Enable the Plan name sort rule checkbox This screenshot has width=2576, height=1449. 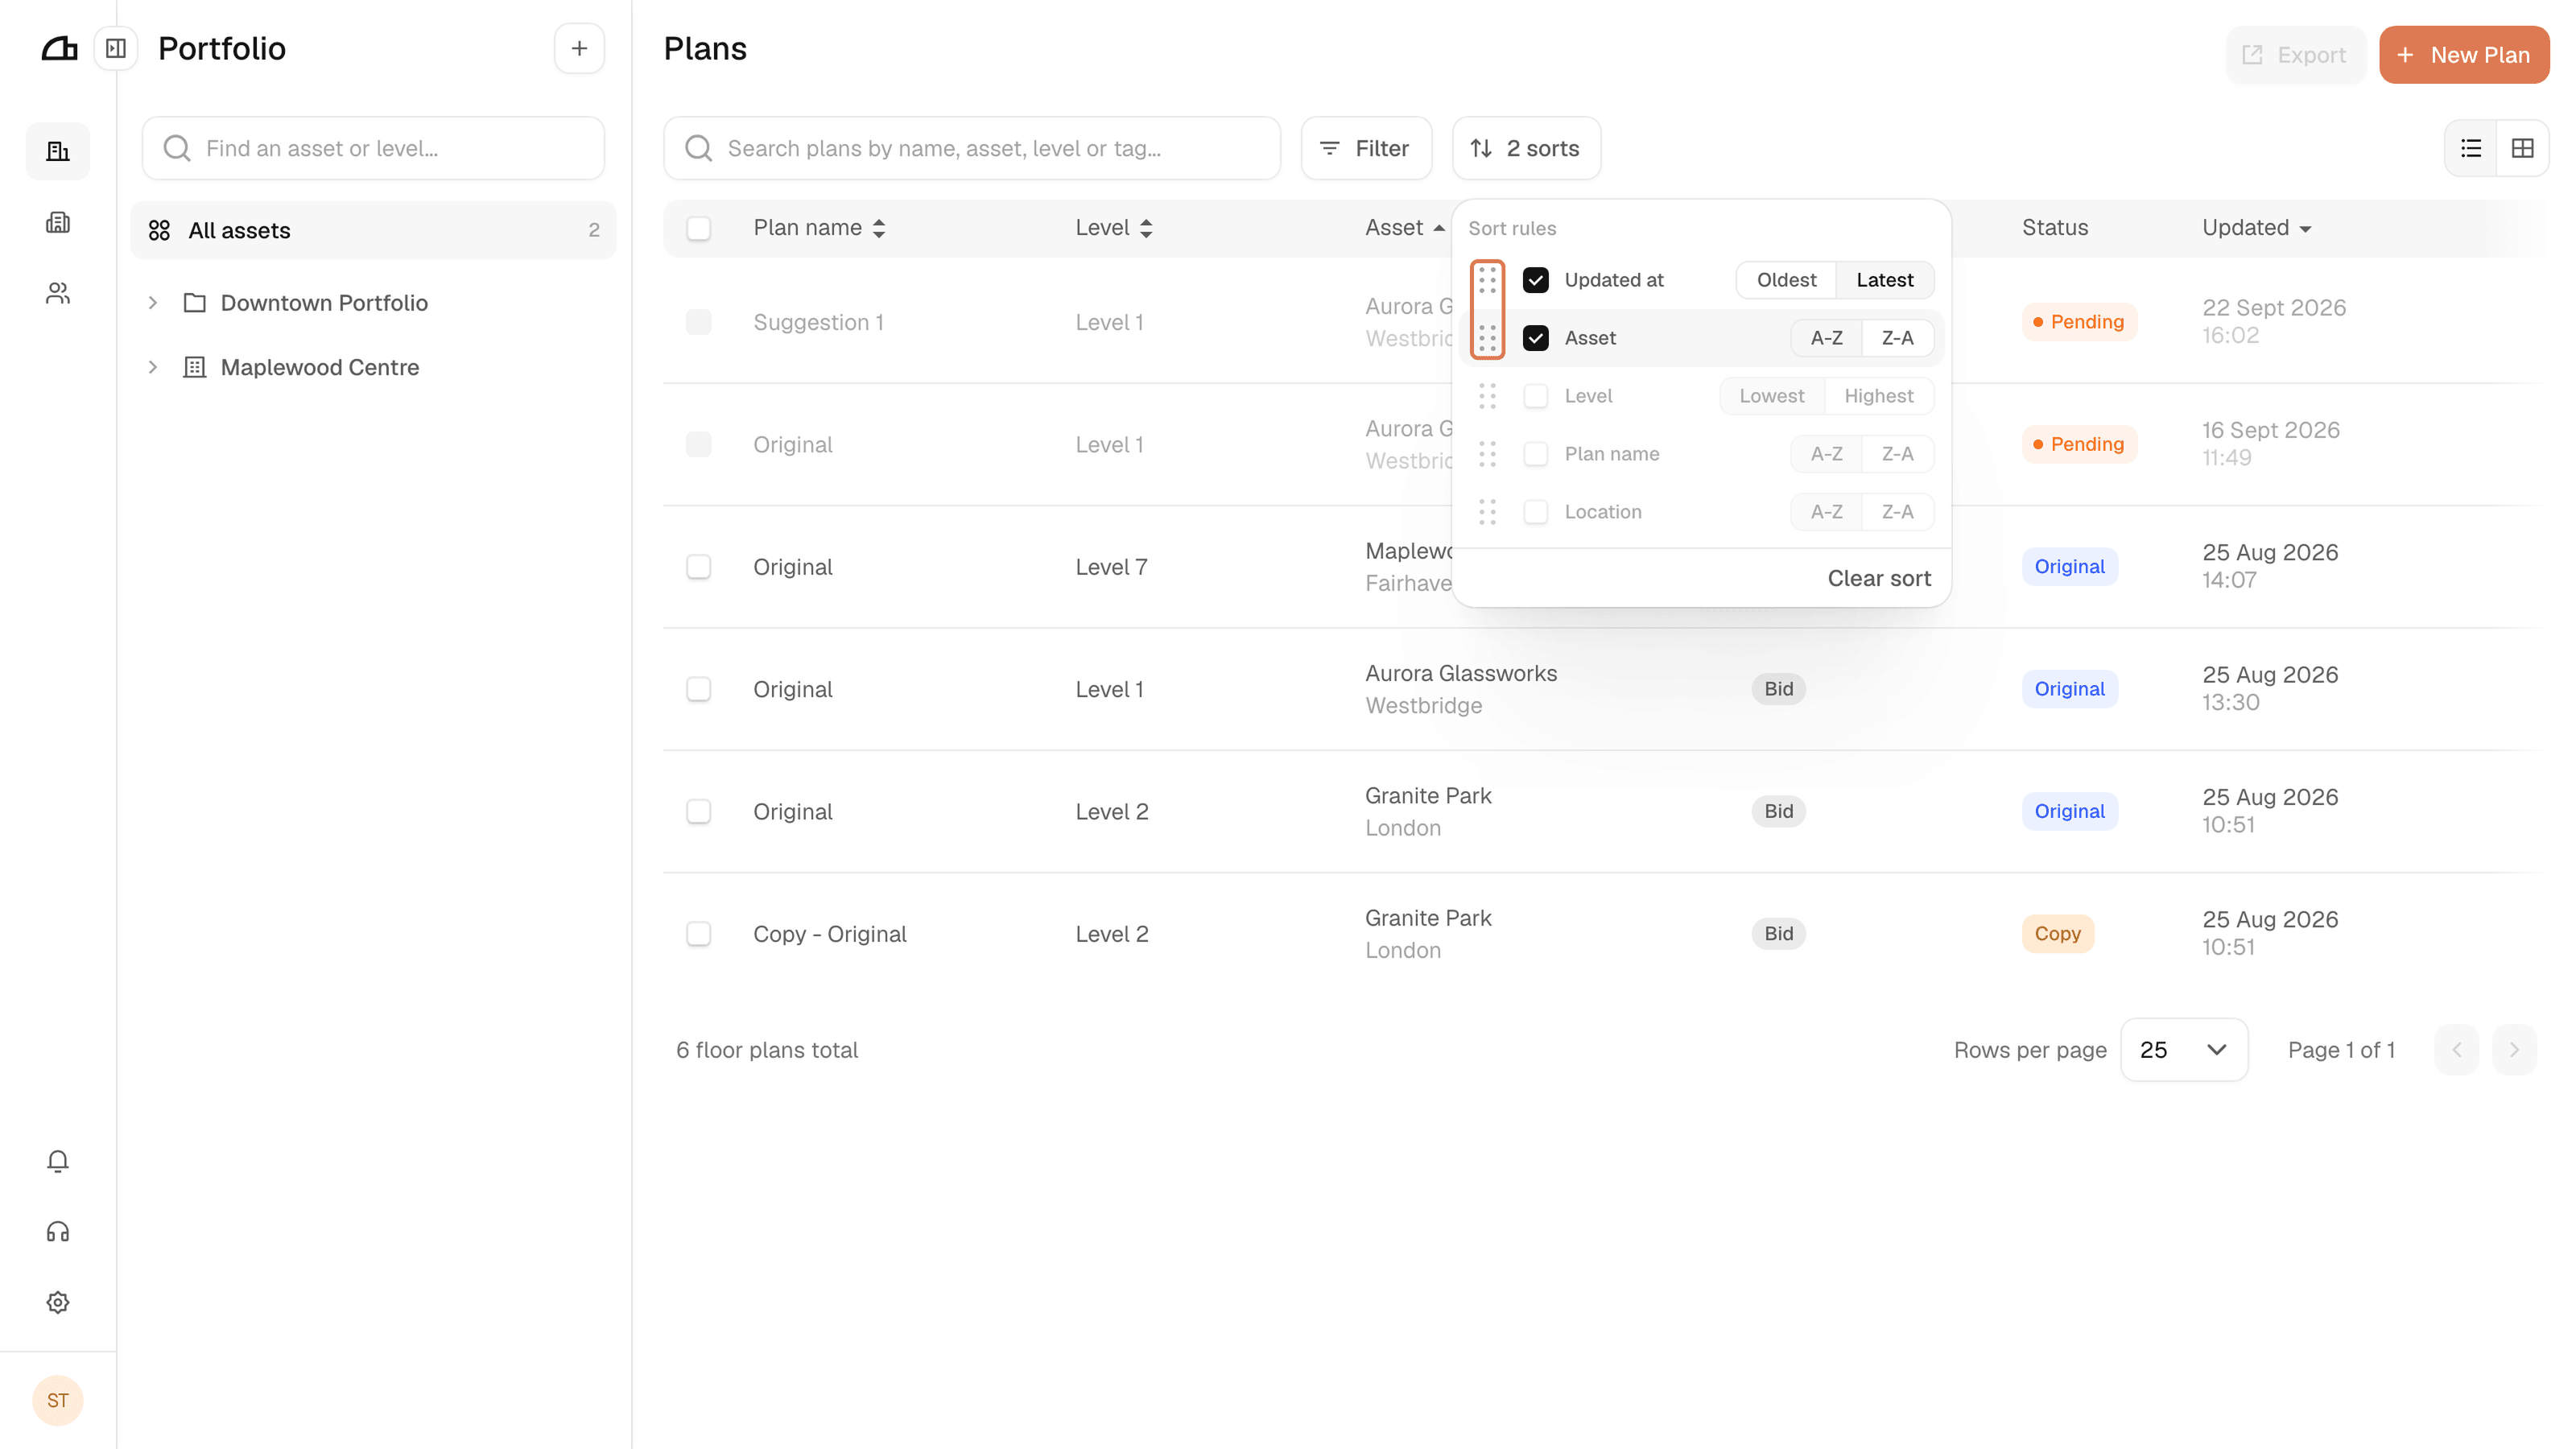(x=1536, y=454)
